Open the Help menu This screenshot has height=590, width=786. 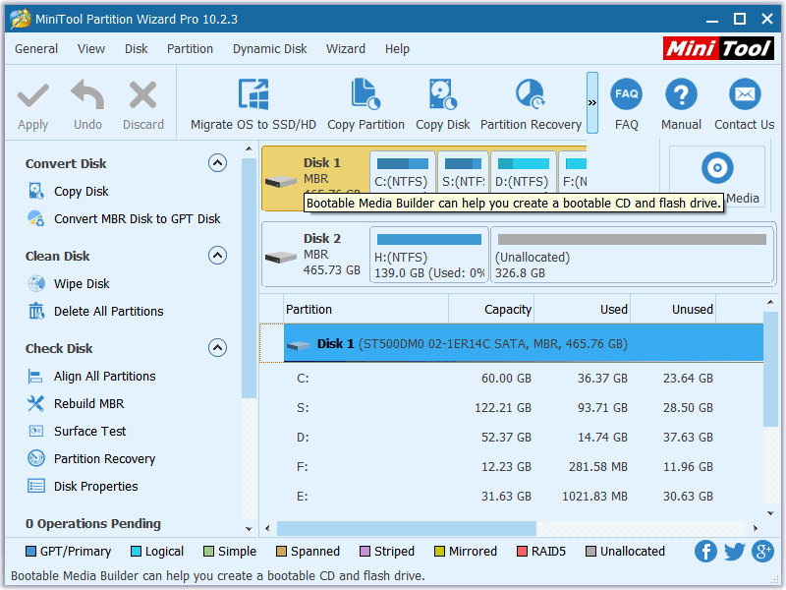click(398, 48)
